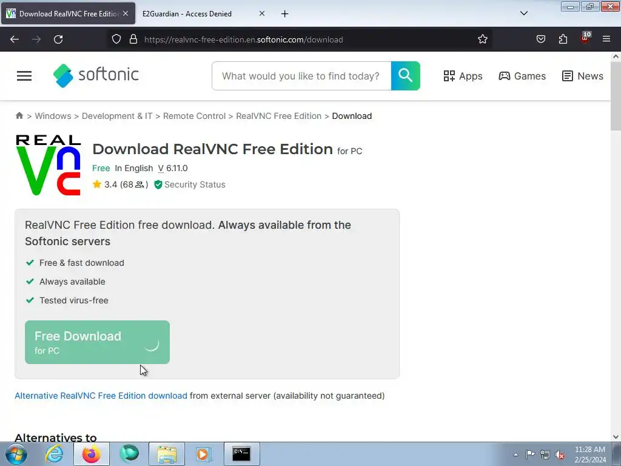Switch to Firefox in the taskbar

click(92, 454)
